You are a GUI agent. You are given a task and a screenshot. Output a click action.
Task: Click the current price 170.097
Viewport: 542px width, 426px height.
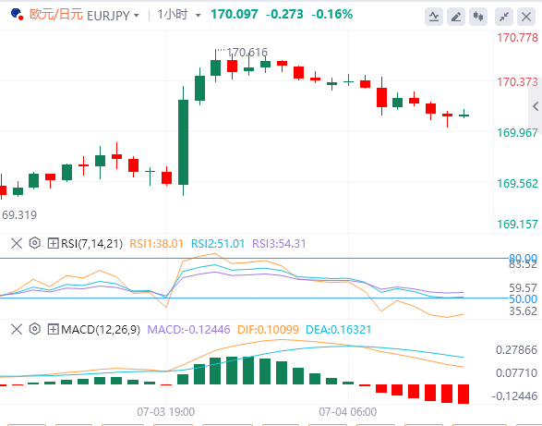coord(235,14)
